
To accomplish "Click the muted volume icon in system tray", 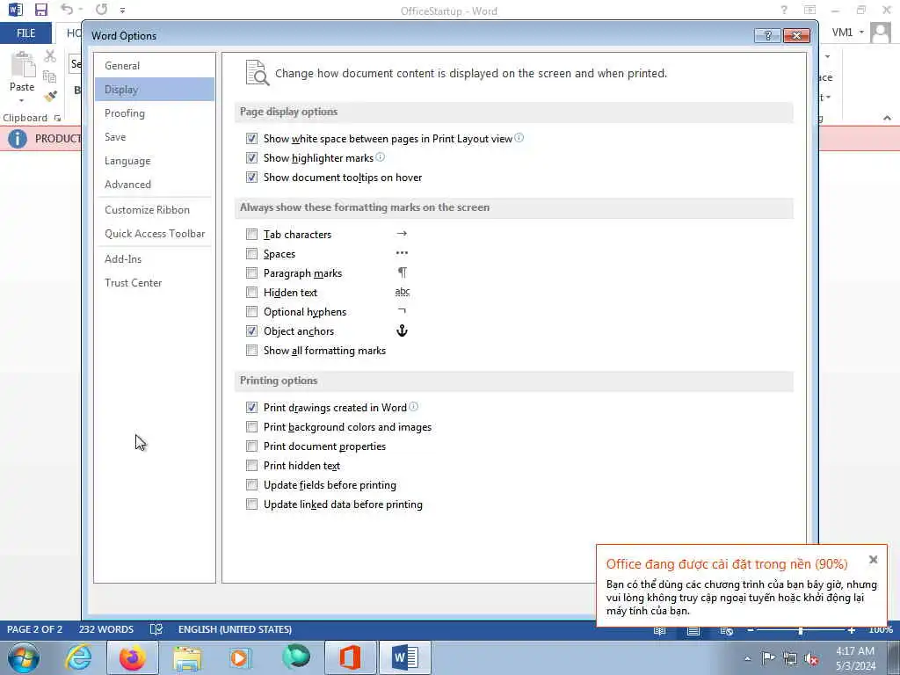I will pyautogui.click(x=811, y=658).
